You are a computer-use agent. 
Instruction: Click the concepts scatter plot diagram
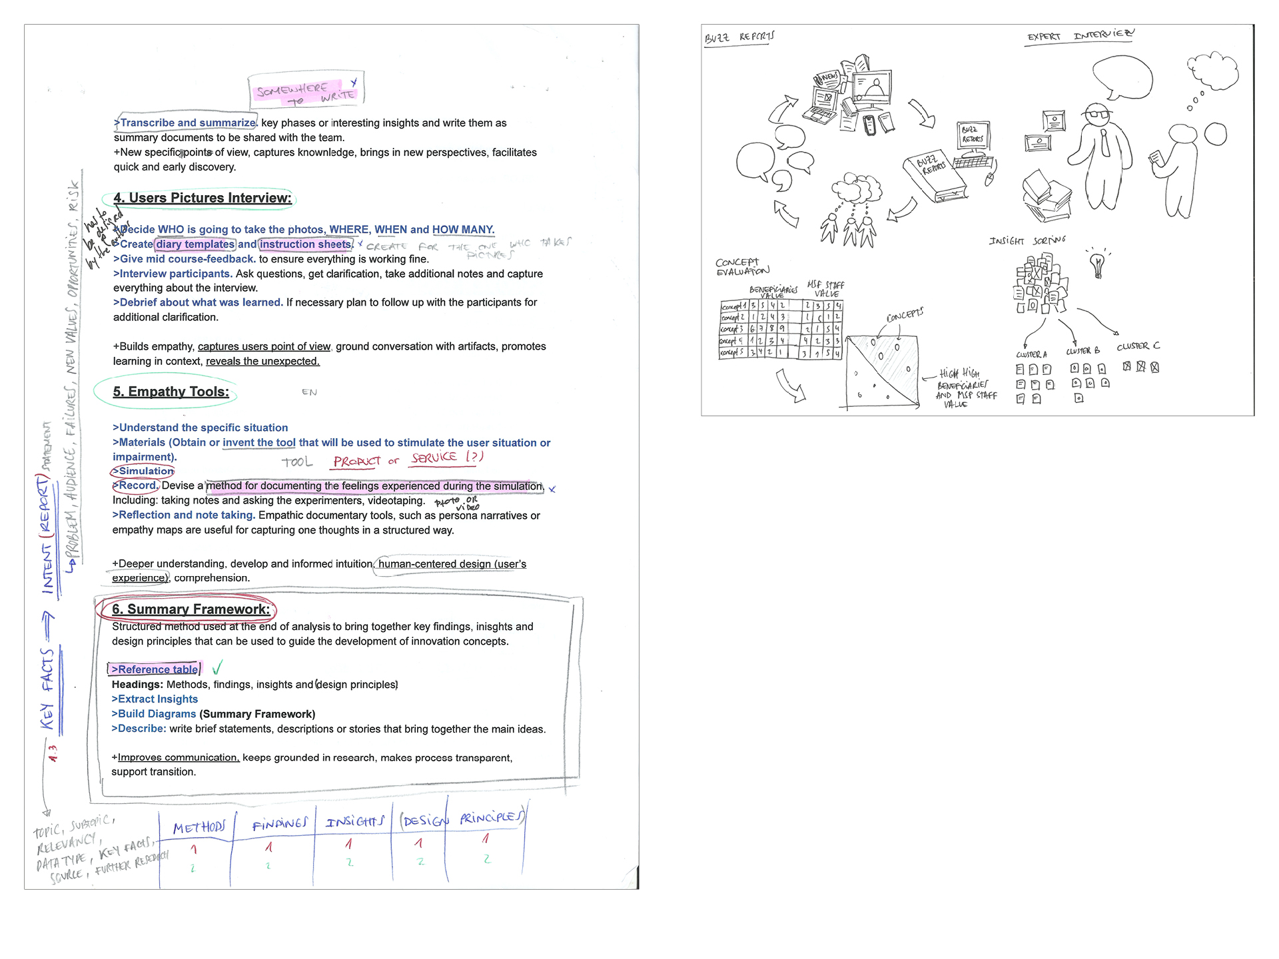point(882,370)
